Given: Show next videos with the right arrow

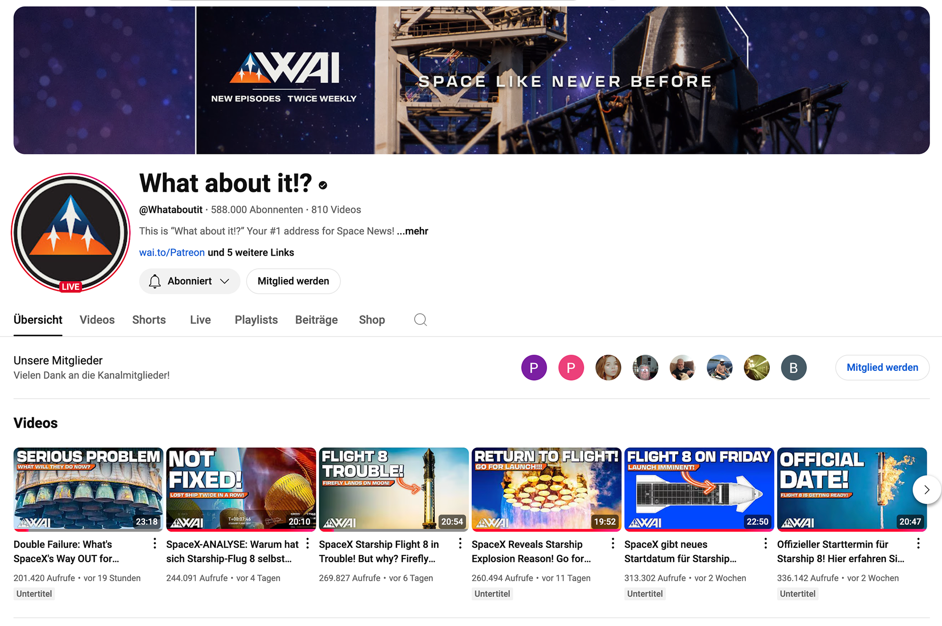Looking at the screenshot, I should click(926, 490).
